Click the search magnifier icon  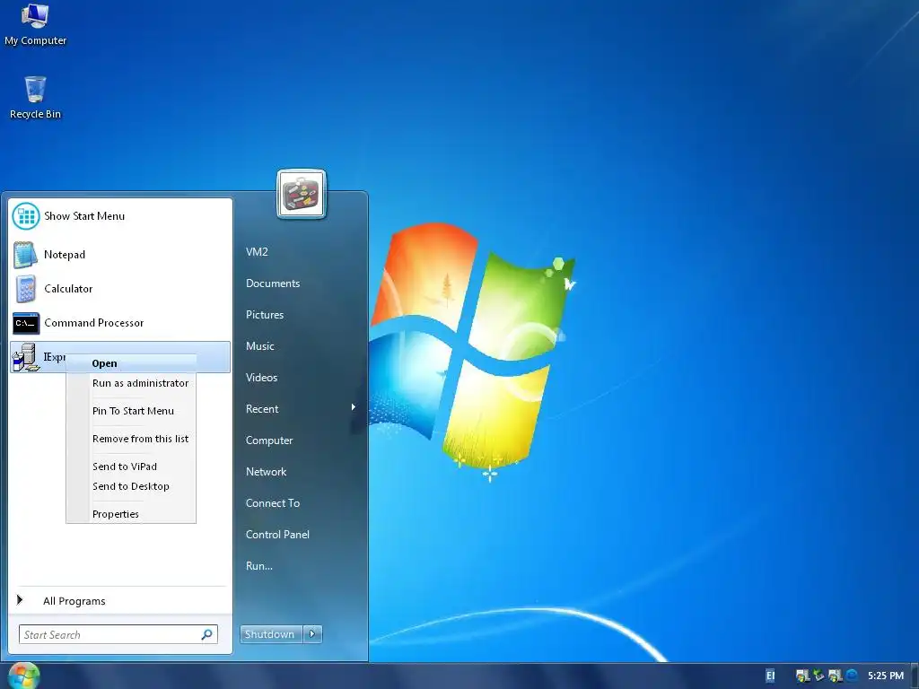point(207,634)
